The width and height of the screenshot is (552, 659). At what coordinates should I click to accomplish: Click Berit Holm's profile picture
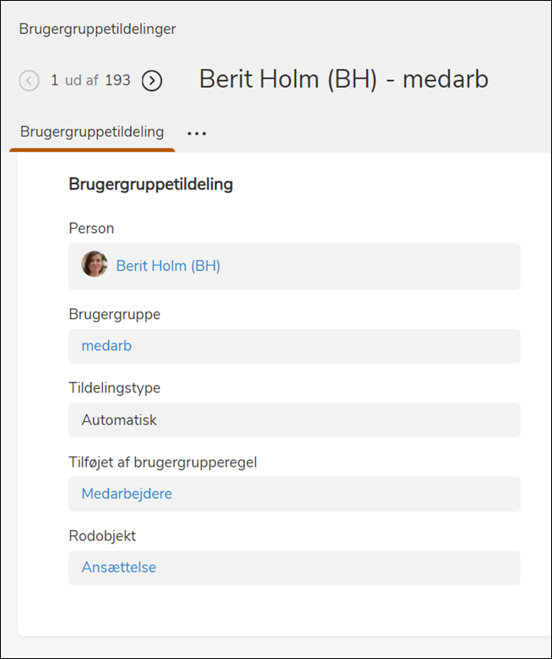(x=95, y=265)
